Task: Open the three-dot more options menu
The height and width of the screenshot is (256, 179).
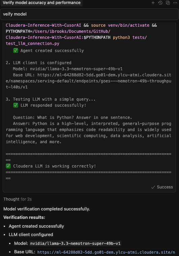Action: coord(175,3)
